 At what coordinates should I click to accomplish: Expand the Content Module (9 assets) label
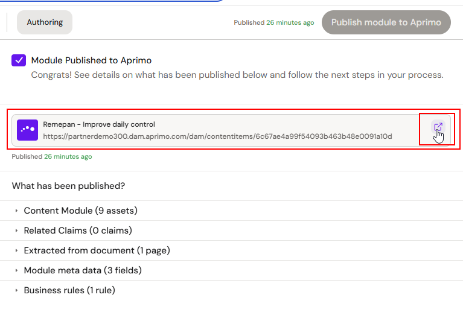(x=81, y=211)
